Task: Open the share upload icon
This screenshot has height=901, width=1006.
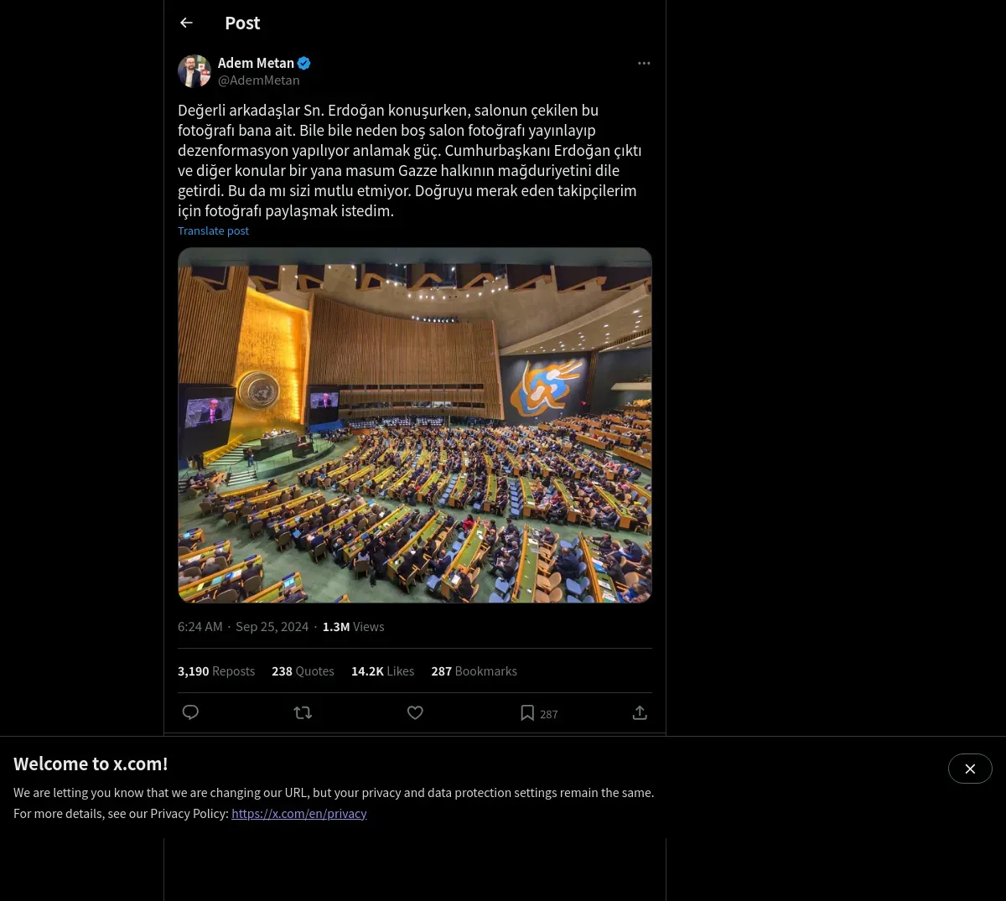Action: [x=640, y=712]
